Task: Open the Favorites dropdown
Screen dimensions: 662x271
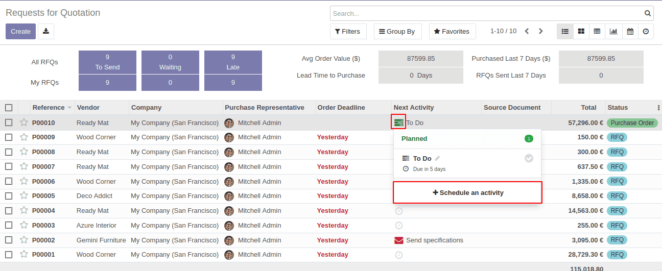Action: click(452, 31)
